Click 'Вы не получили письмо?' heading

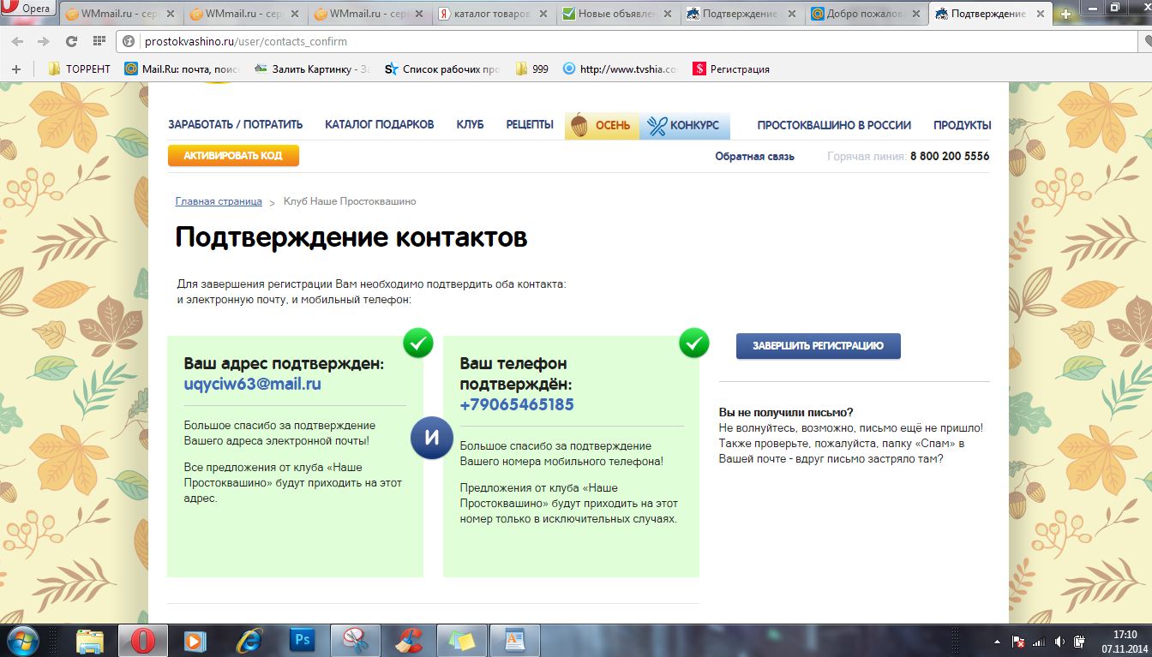(x=786, y=412)
